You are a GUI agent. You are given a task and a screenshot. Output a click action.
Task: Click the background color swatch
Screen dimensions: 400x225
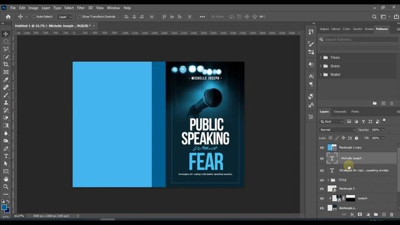point(7,211)
